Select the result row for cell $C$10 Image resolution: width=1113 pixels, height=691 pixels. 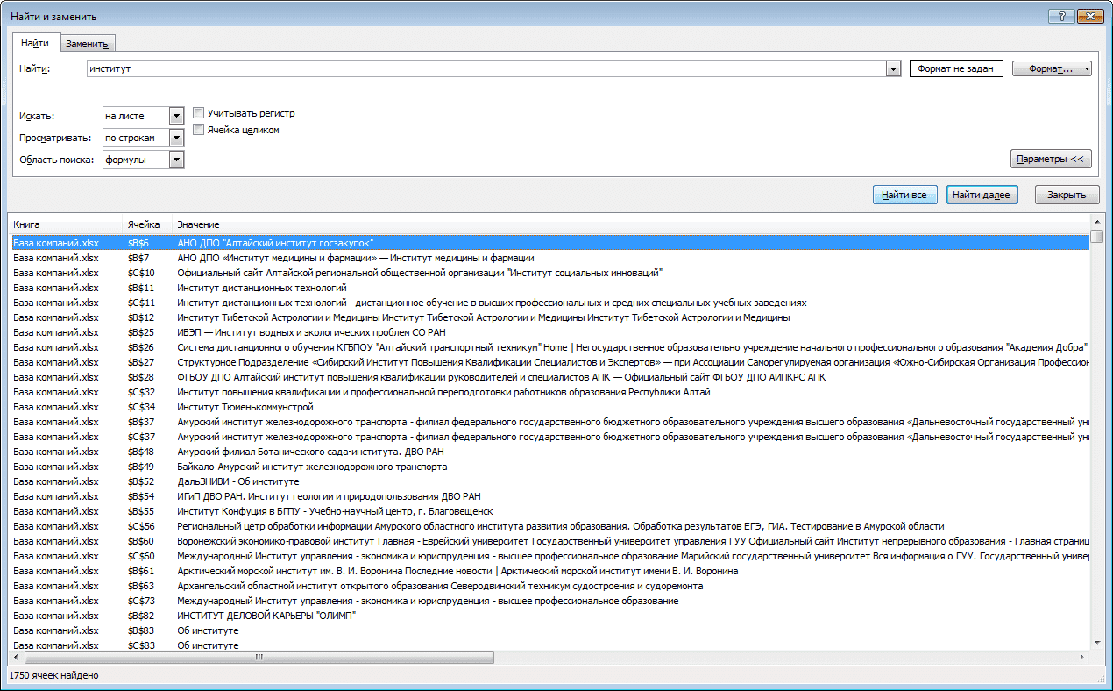coord(549,273)
